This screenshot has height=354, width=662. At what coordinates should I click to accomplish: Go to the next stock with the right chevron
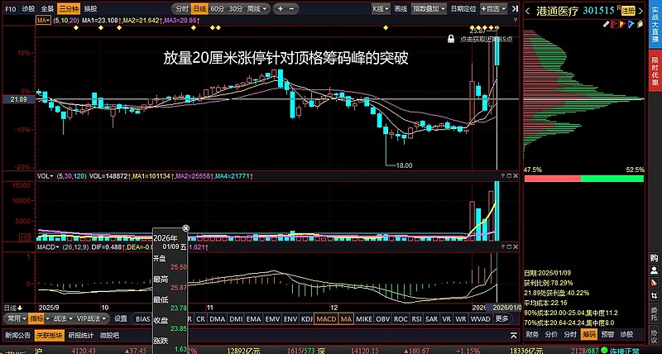pyautogui.click(x=640, y=11)
